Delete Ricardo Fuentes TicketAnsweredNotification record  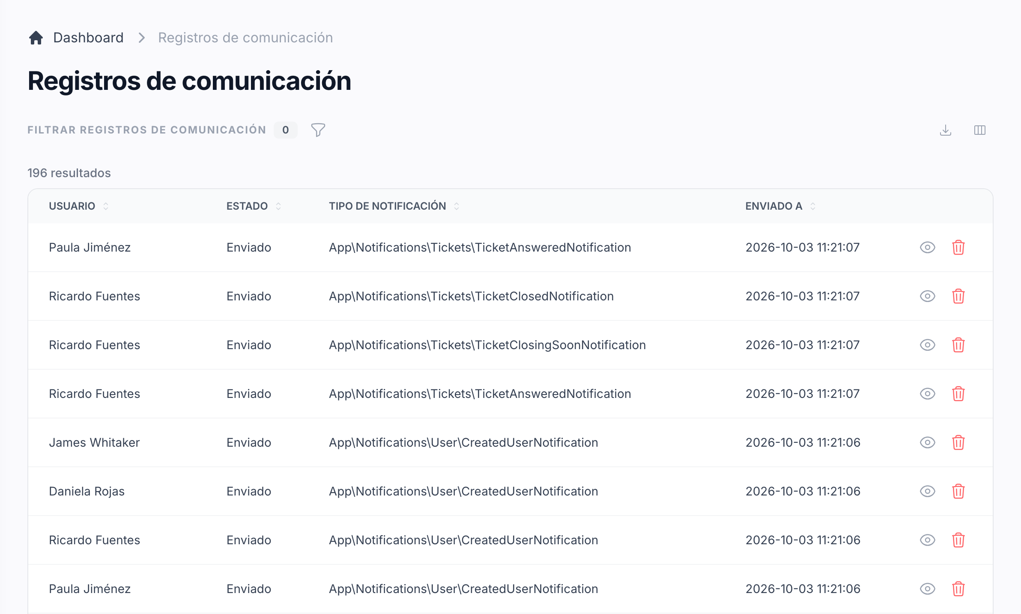click(x=958, y=394)
